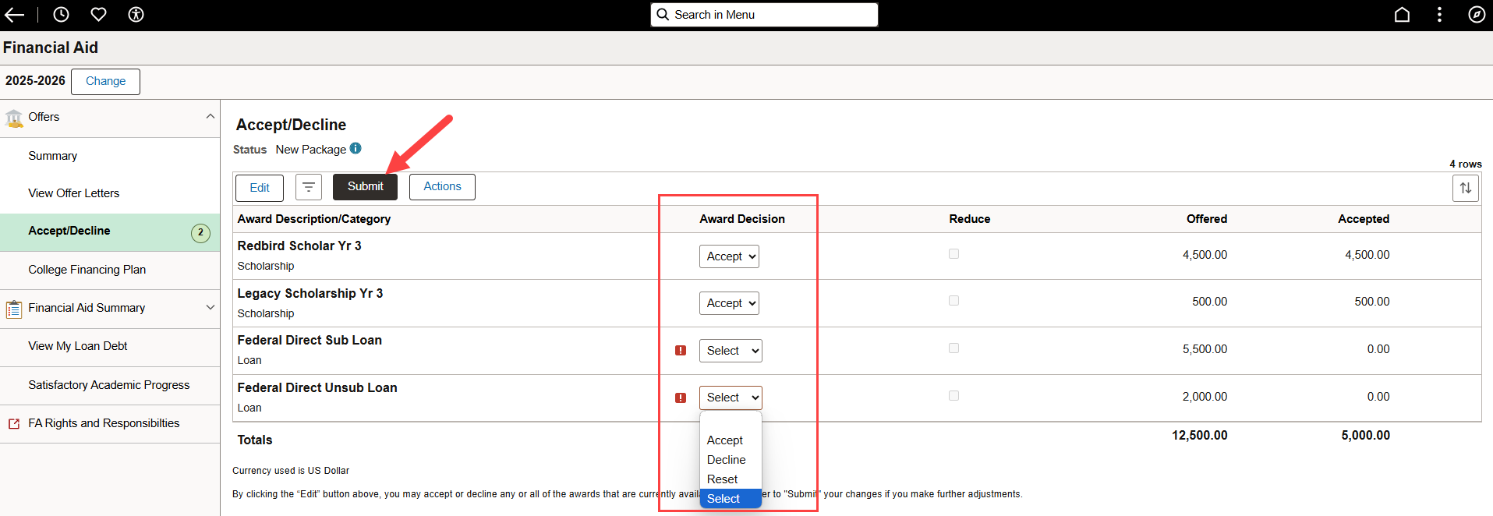Click the Offered column header
The height and width of the screenshot is (516, 1493).
coord(1207,219)
